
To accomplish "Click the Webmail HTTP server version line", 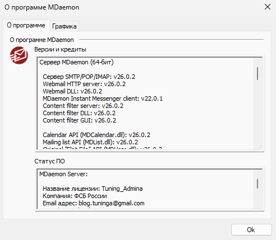I will tap(84, 84).
